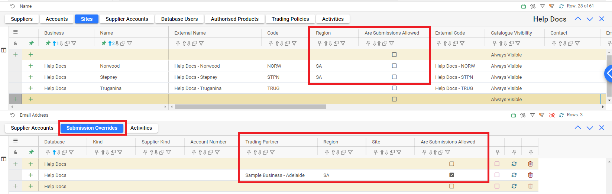The height and width of the screenshot is (194, 612).
Task: Refresh the Sites grid at top
Action: (x=561, y=6)
